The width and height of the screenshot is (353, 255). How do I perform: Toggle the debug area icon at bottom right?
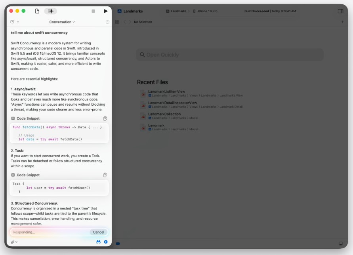coord(341,244)
